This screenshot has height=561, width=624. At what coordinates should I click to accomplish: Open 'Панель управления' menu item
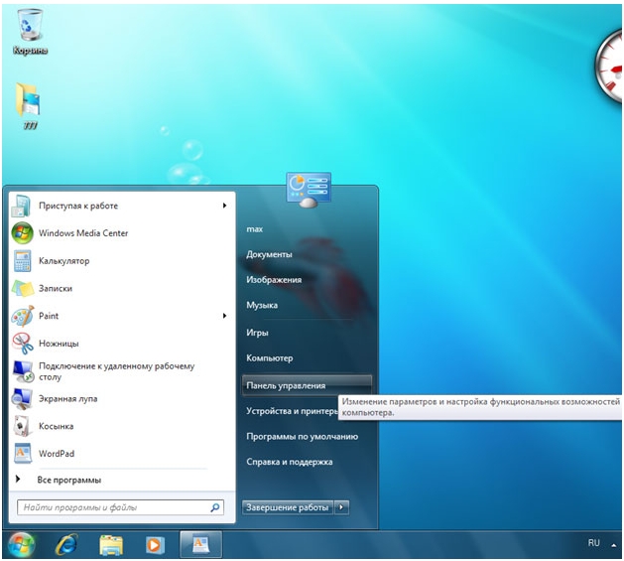pyautogui.click(x=286, y=385)
